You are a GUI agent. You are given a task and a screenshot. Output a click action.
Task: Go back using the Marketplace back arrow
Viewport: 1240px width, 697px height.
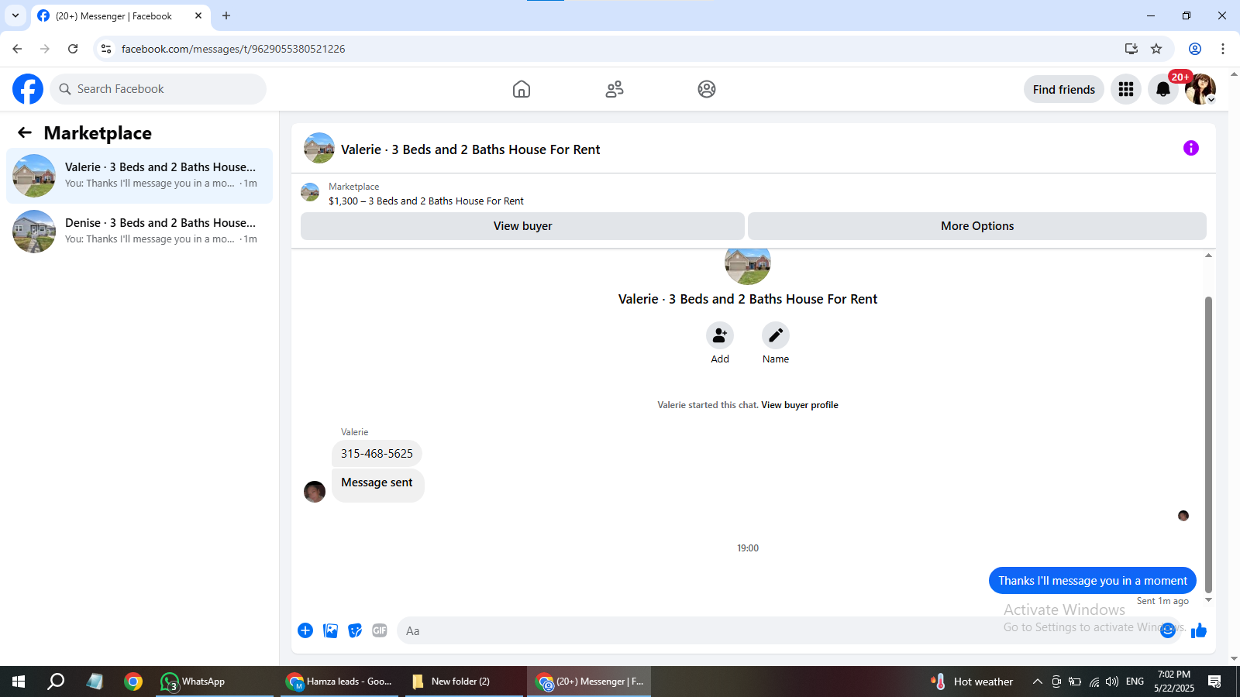pos(25,132)
